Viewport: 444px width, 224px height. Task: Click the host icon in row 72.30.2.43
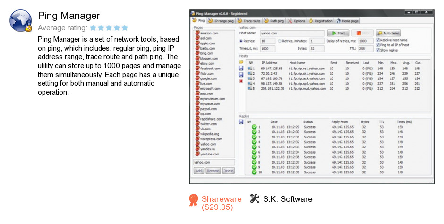250,73
